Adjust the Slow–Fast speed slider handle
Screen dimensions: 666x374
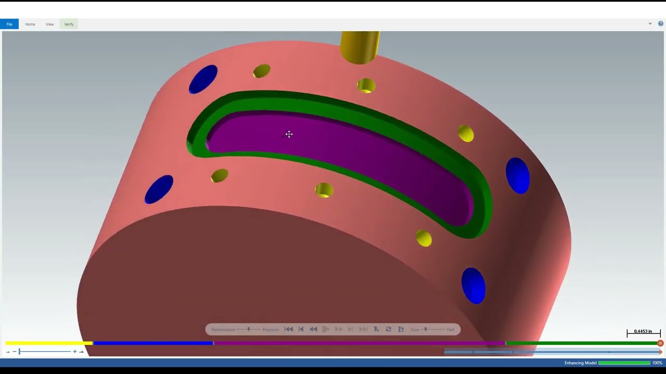click(426, 329)
